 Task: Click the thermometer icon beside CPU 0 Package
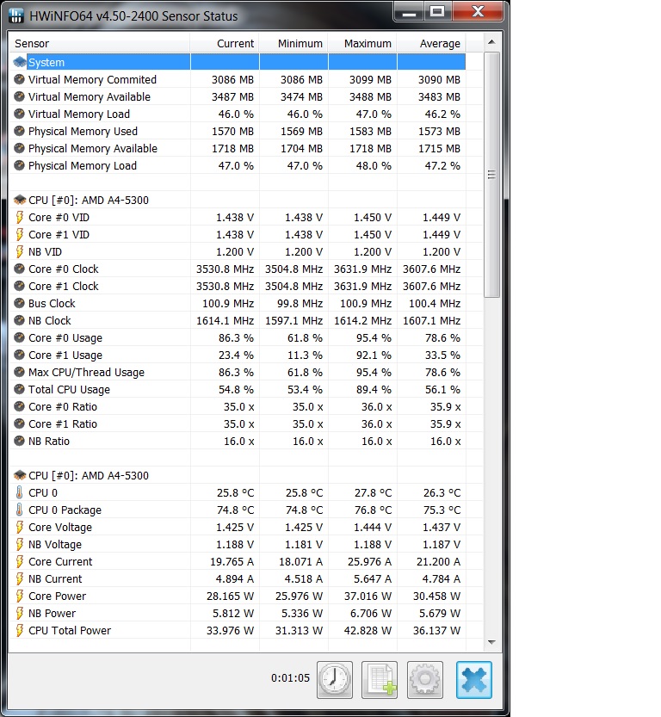pyautogui.click(x=19, y=510)
